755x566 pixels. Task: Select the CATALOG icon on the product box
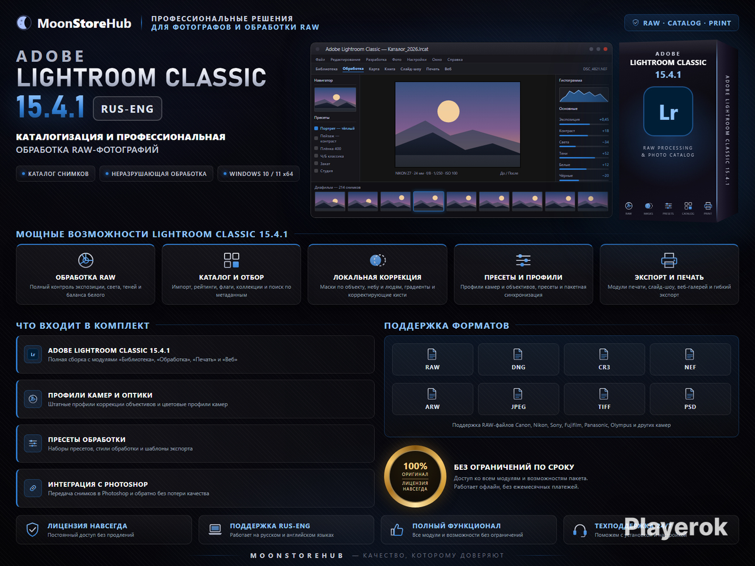click(688, 206)
